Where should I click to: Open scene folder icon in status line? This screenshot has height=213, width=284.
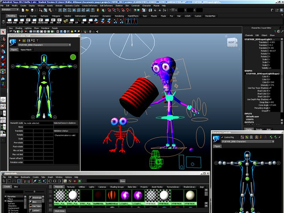coord(27,10)
